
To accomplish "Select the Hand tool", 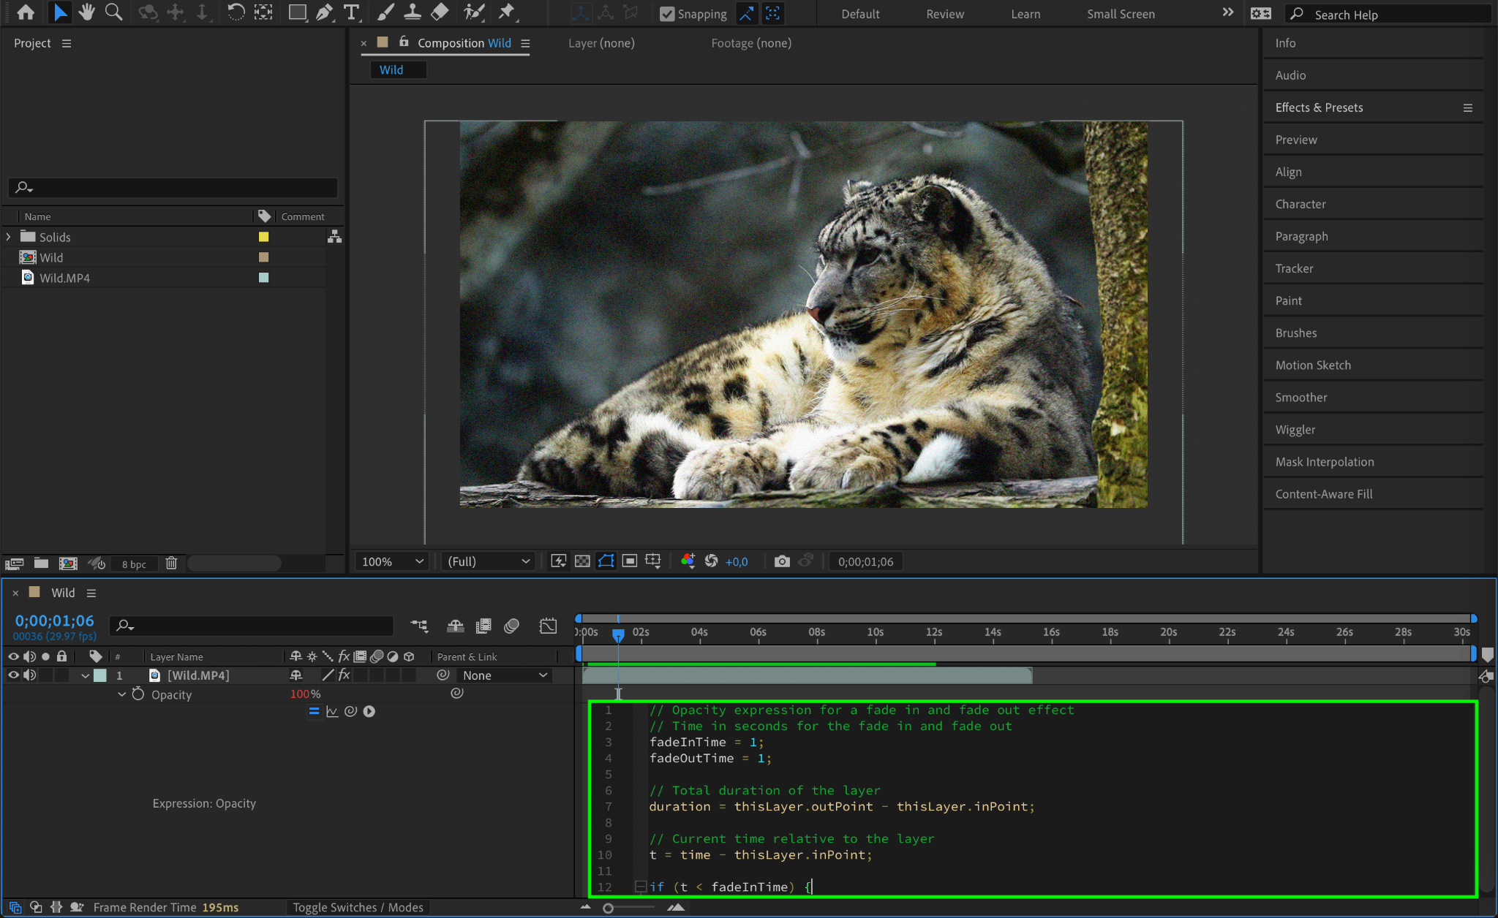I will click(87, 12).
